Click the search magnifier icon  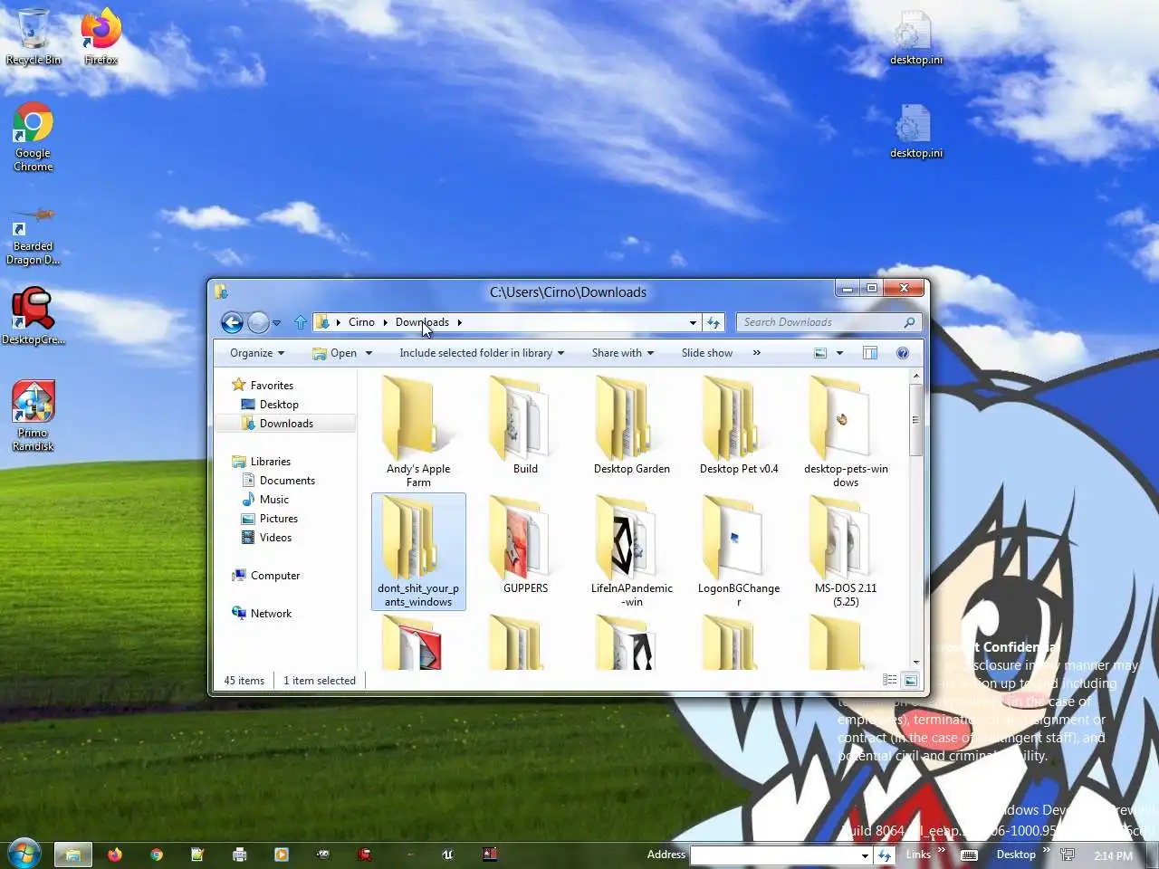click(x=910, y=322)
